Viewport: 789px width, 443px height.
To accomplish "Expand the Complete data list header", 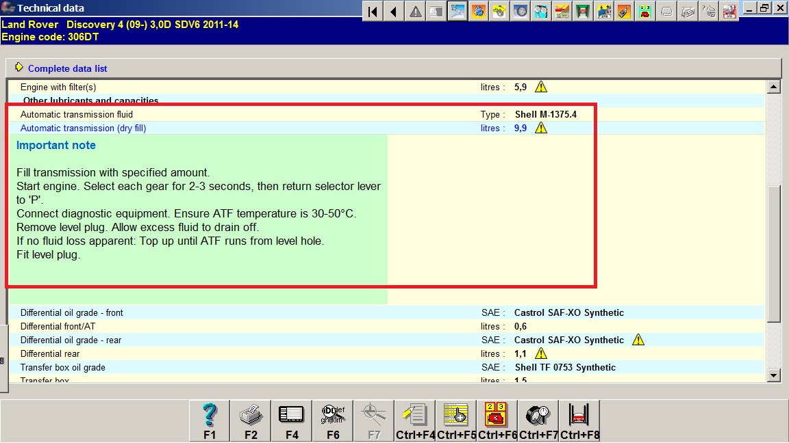I will click(67, 68).
